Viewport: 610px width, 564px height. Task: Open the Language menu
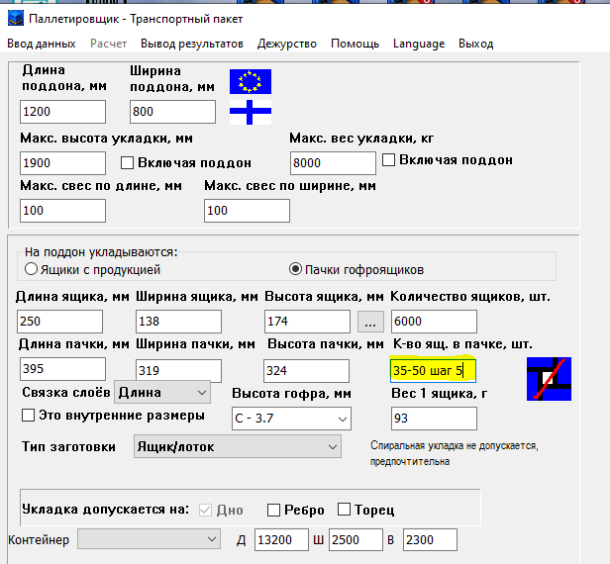pyautogui.click(x=419, y=44)
